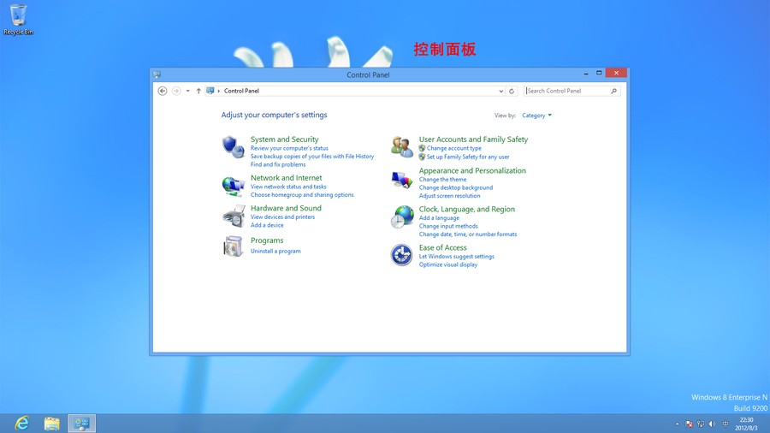Expand the address bar history dropdown
The width and height of the screenshot is (770, 433).
pos(500,91)
